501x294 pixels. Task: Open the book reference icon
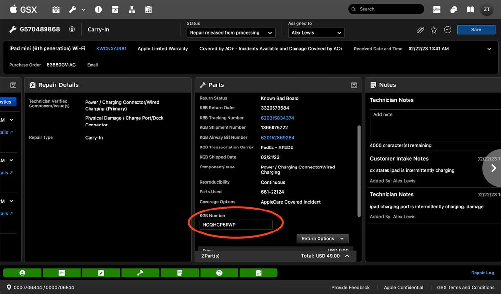pos(470,10)
